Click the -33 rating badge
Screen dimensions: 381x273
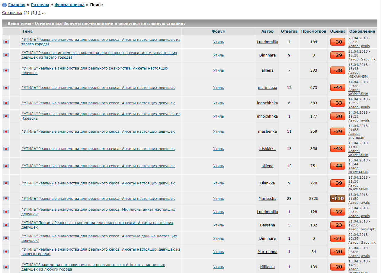[338, 103]
